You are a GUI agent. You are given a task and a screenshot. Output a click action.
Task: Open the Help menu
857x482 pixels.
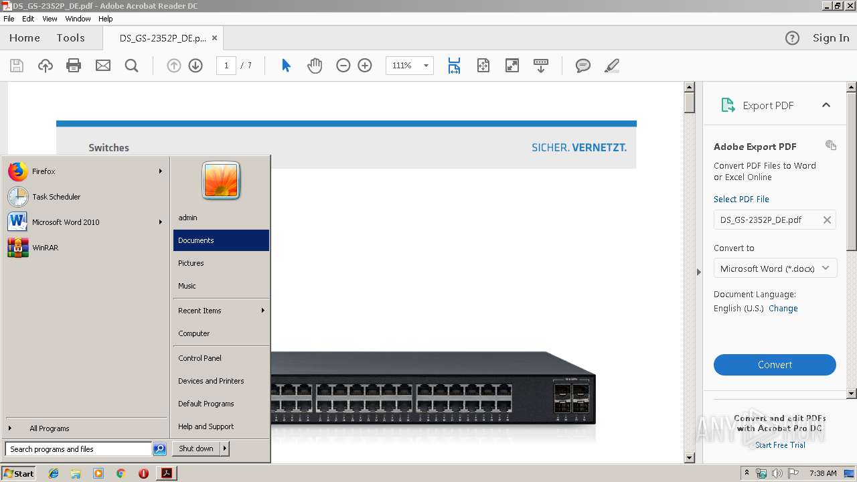pos(106,19)
